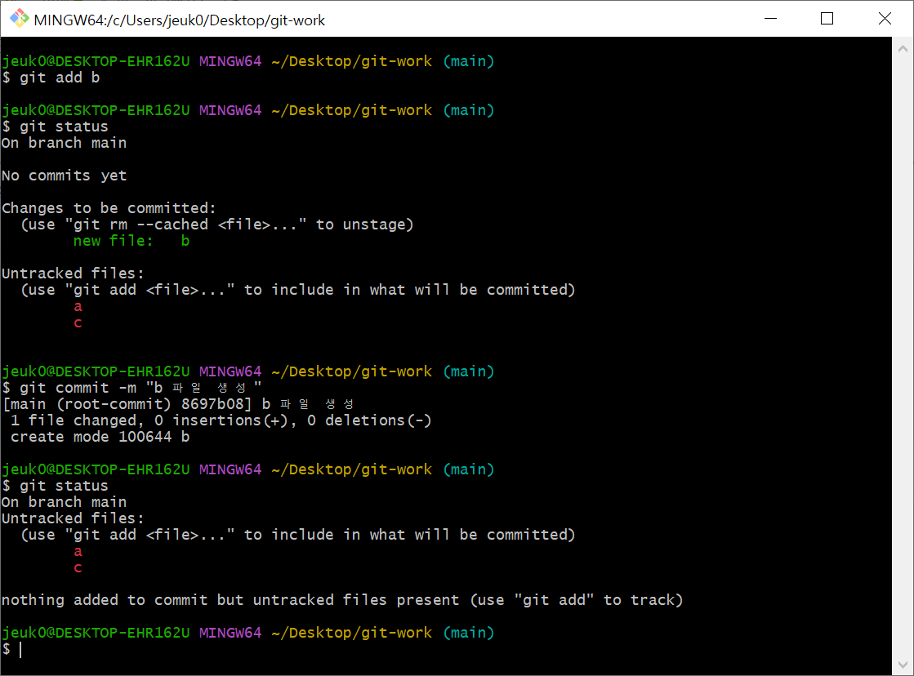The height and width of the screenshot is (676, 914).
Task: Click "nothing added to commit" message line
Action: coord(342,600)
